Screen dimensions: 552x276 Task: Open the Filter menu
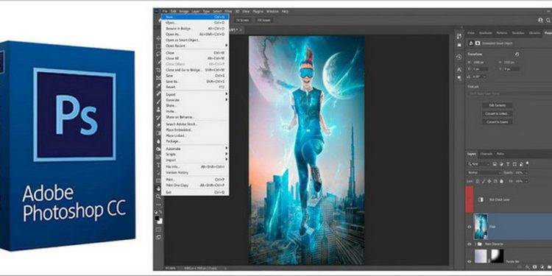pyautogui.click(x=228, y=11)
